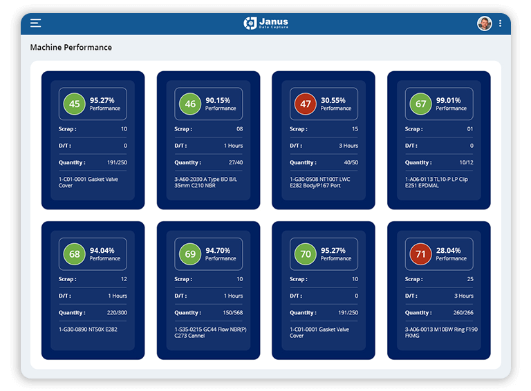Click the Machine Performance page heading
531x391 pixels.
[71, 48]
